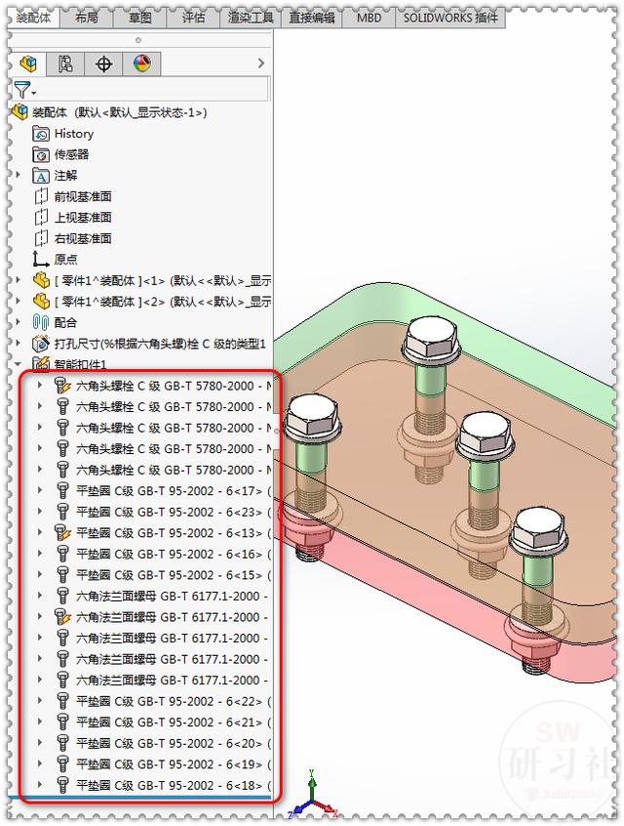
Task: Select the 注解 annotations folder icon
Action: pos(41,176)
